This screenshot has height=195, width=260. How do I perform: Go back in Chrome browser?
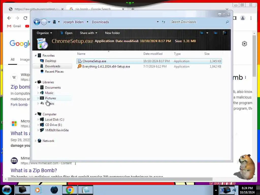tap(9, 18)
